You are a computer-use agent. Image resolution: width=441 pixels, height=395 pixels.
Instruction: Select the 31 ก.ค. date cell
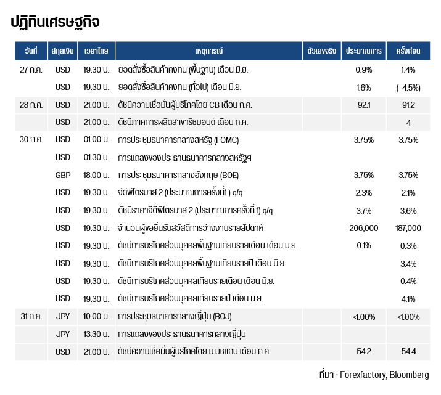31,316
